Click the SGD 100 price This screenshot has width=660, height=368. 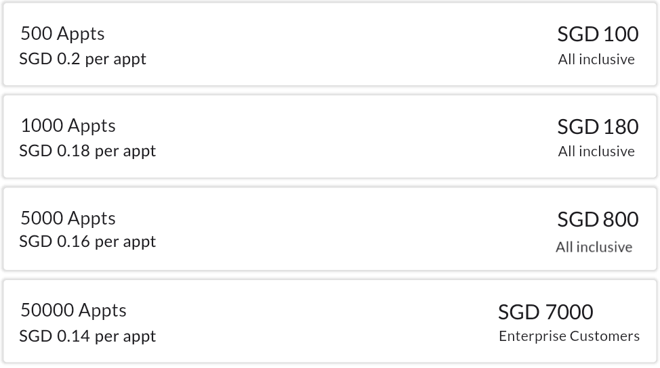pyautogui.click(x=598, y=34)
